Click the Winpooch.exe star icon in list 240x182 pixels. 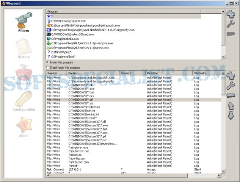49,25
